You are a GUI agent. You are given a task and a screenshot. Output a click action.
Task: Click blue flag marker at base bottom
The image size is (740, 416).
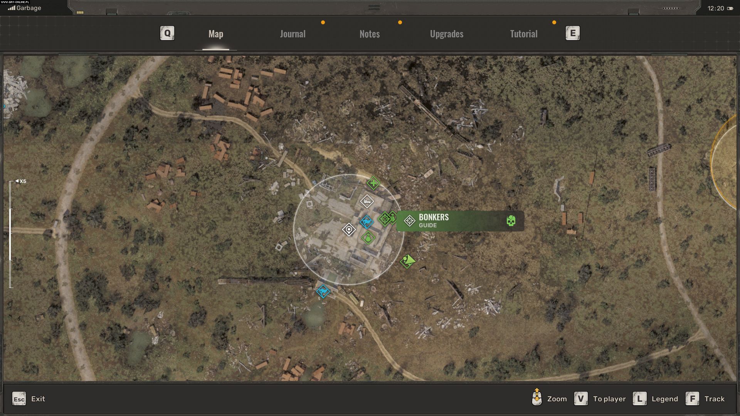click(323, 291)
